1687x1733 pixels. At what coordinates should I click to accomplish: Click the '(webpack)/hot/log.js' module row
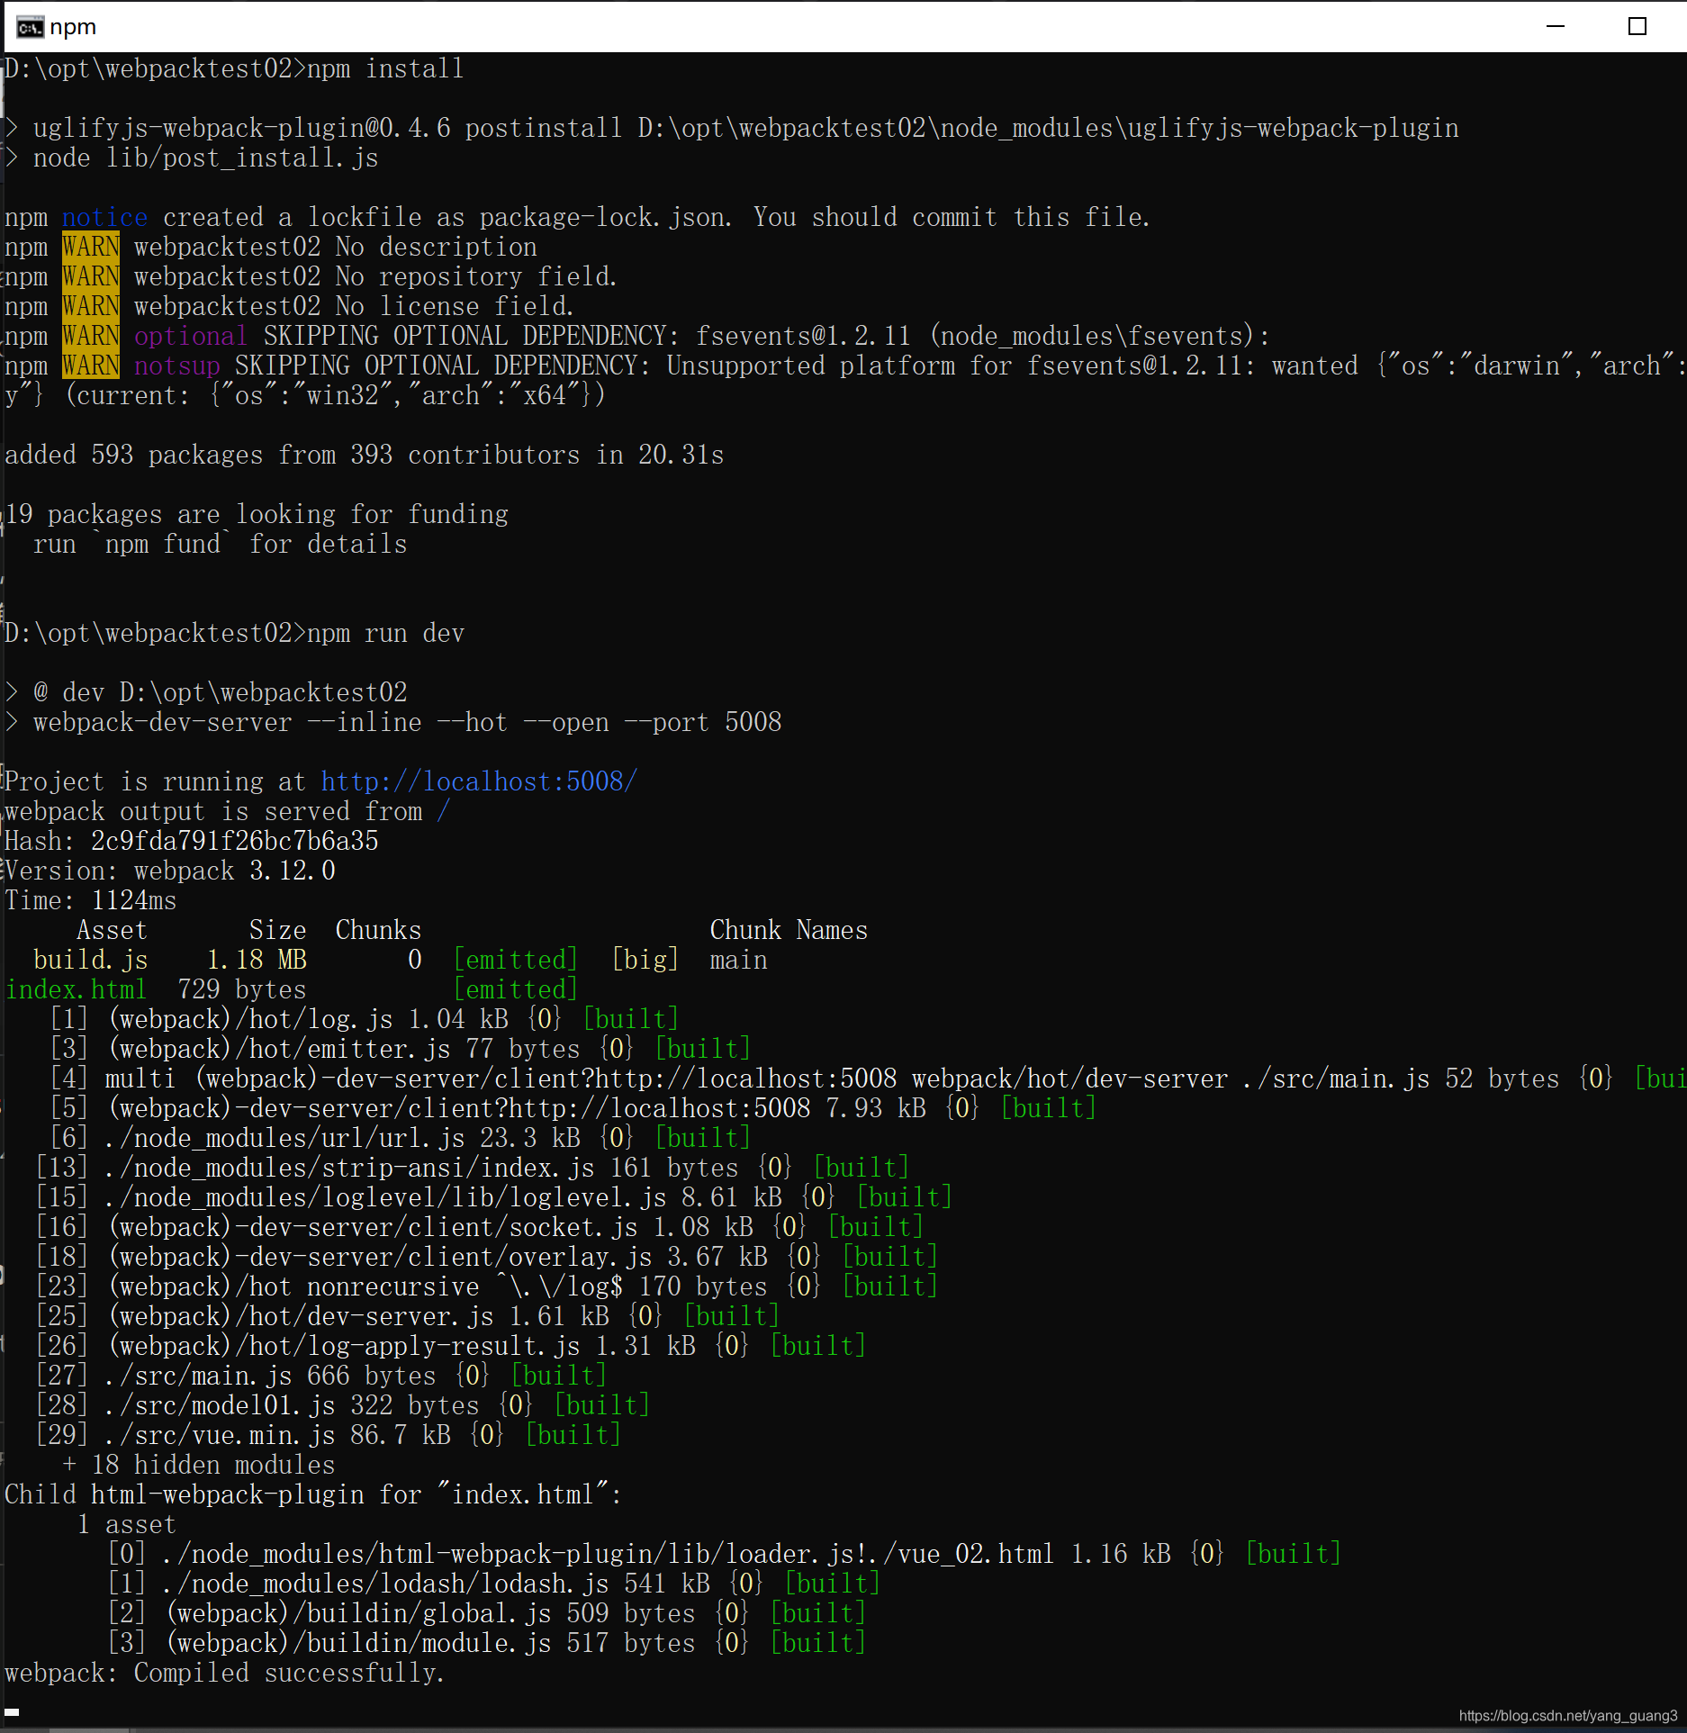[364, 1019]
